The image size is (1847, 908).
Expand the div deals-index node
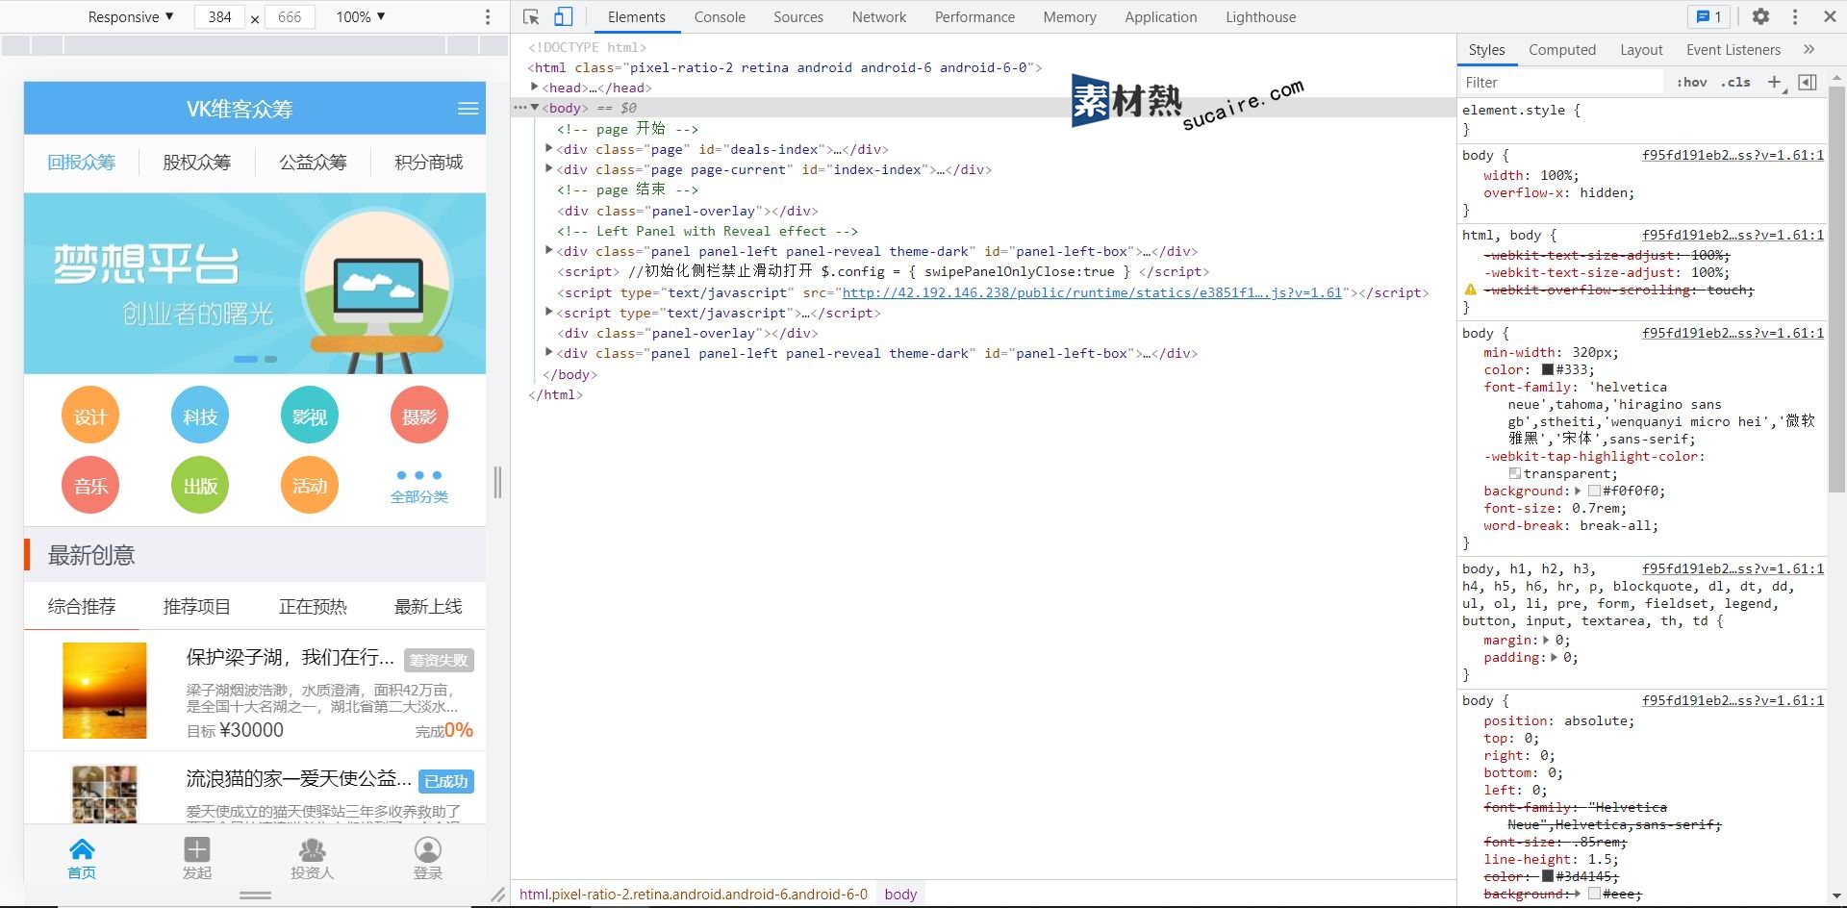[549, 149]
